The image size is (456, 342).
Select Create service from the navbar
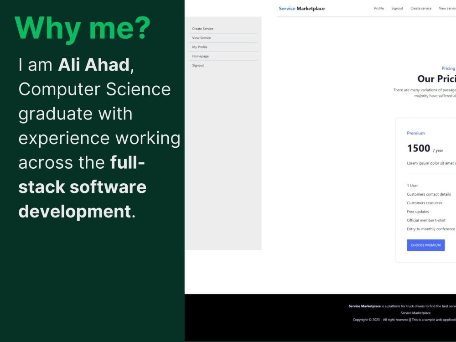point(420,8)
